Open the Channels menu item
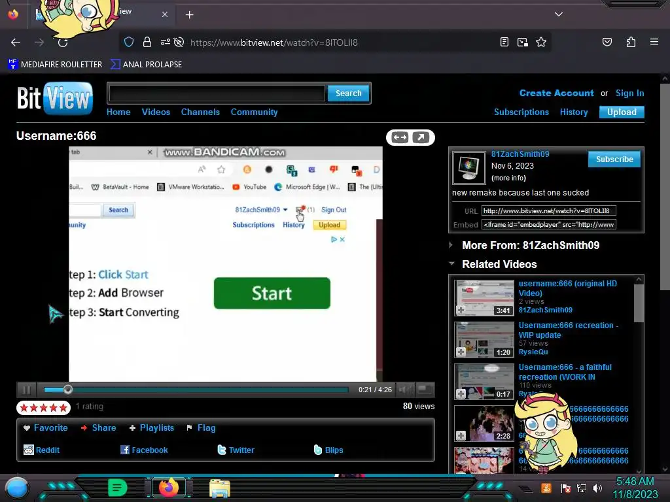The width and height of the screenshot is (670, 502). click(x=200, y=112)
